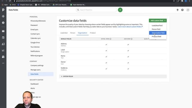The width and height of the screenshot is (192, 108).
Task: Select the Organization tab
Action: [x=82, y=33]
